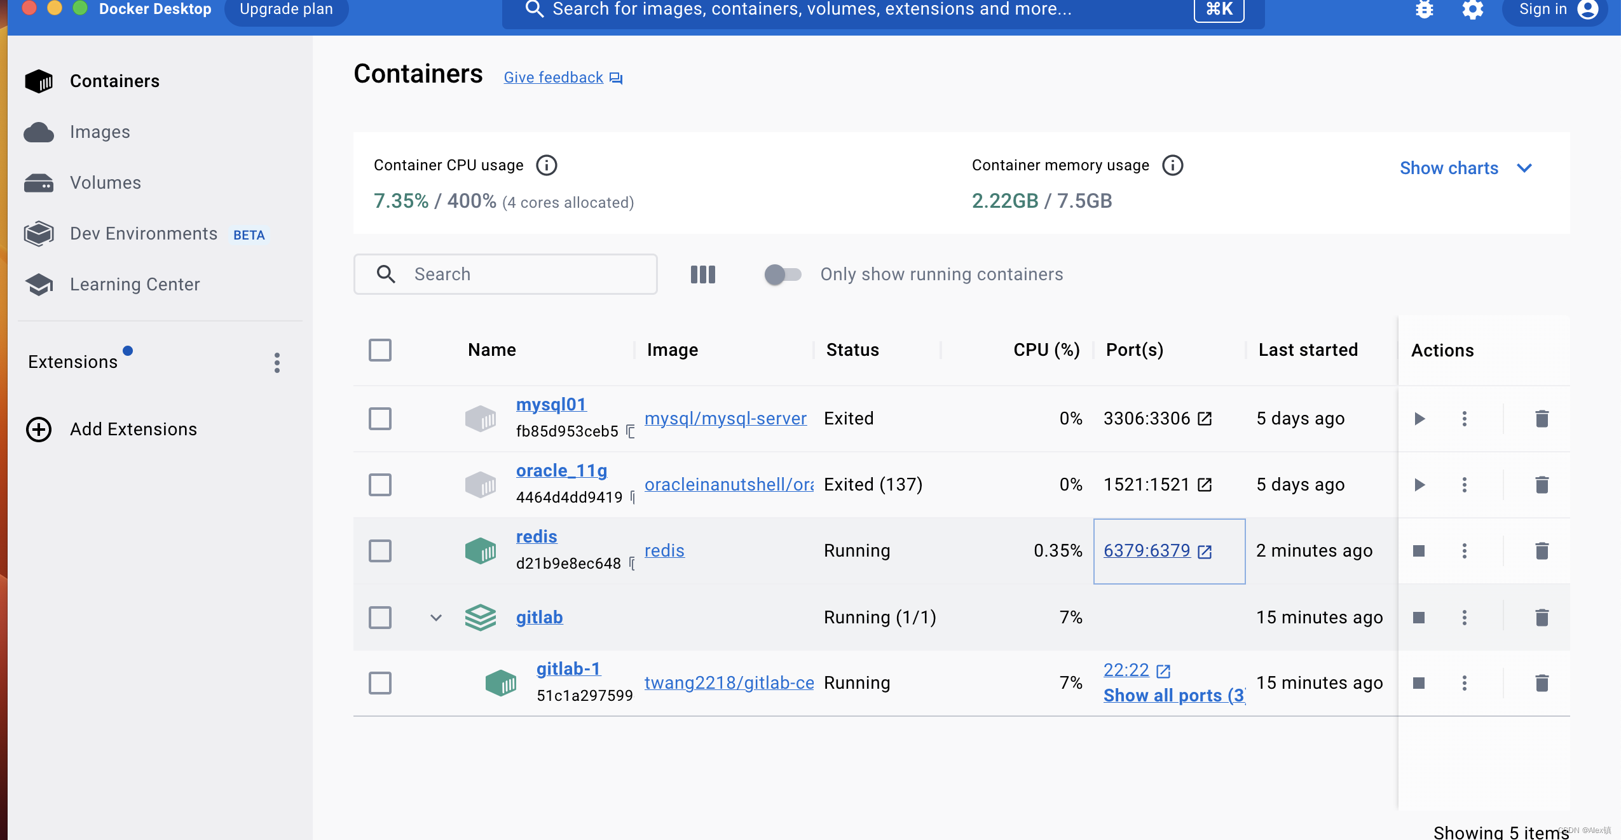The image size is (1621, 840).
Task: Open more actions for redis
Action: tap(1465, 551)
